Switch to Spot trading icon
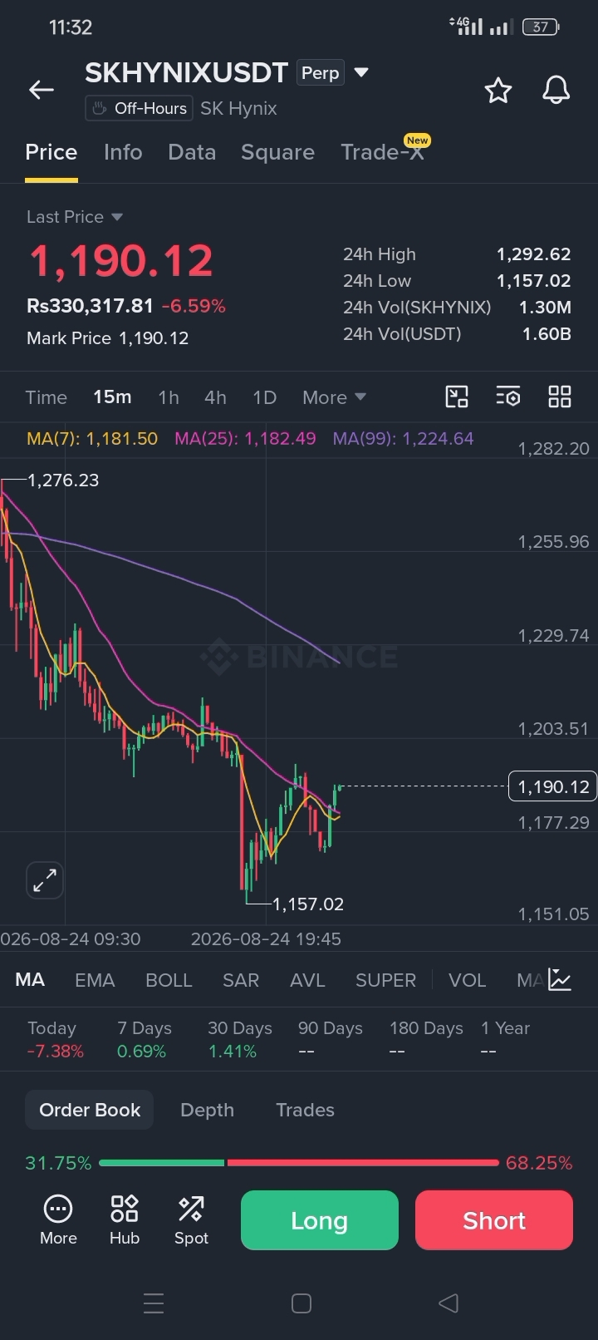 pyautogui.click(x=191, y=1219)
